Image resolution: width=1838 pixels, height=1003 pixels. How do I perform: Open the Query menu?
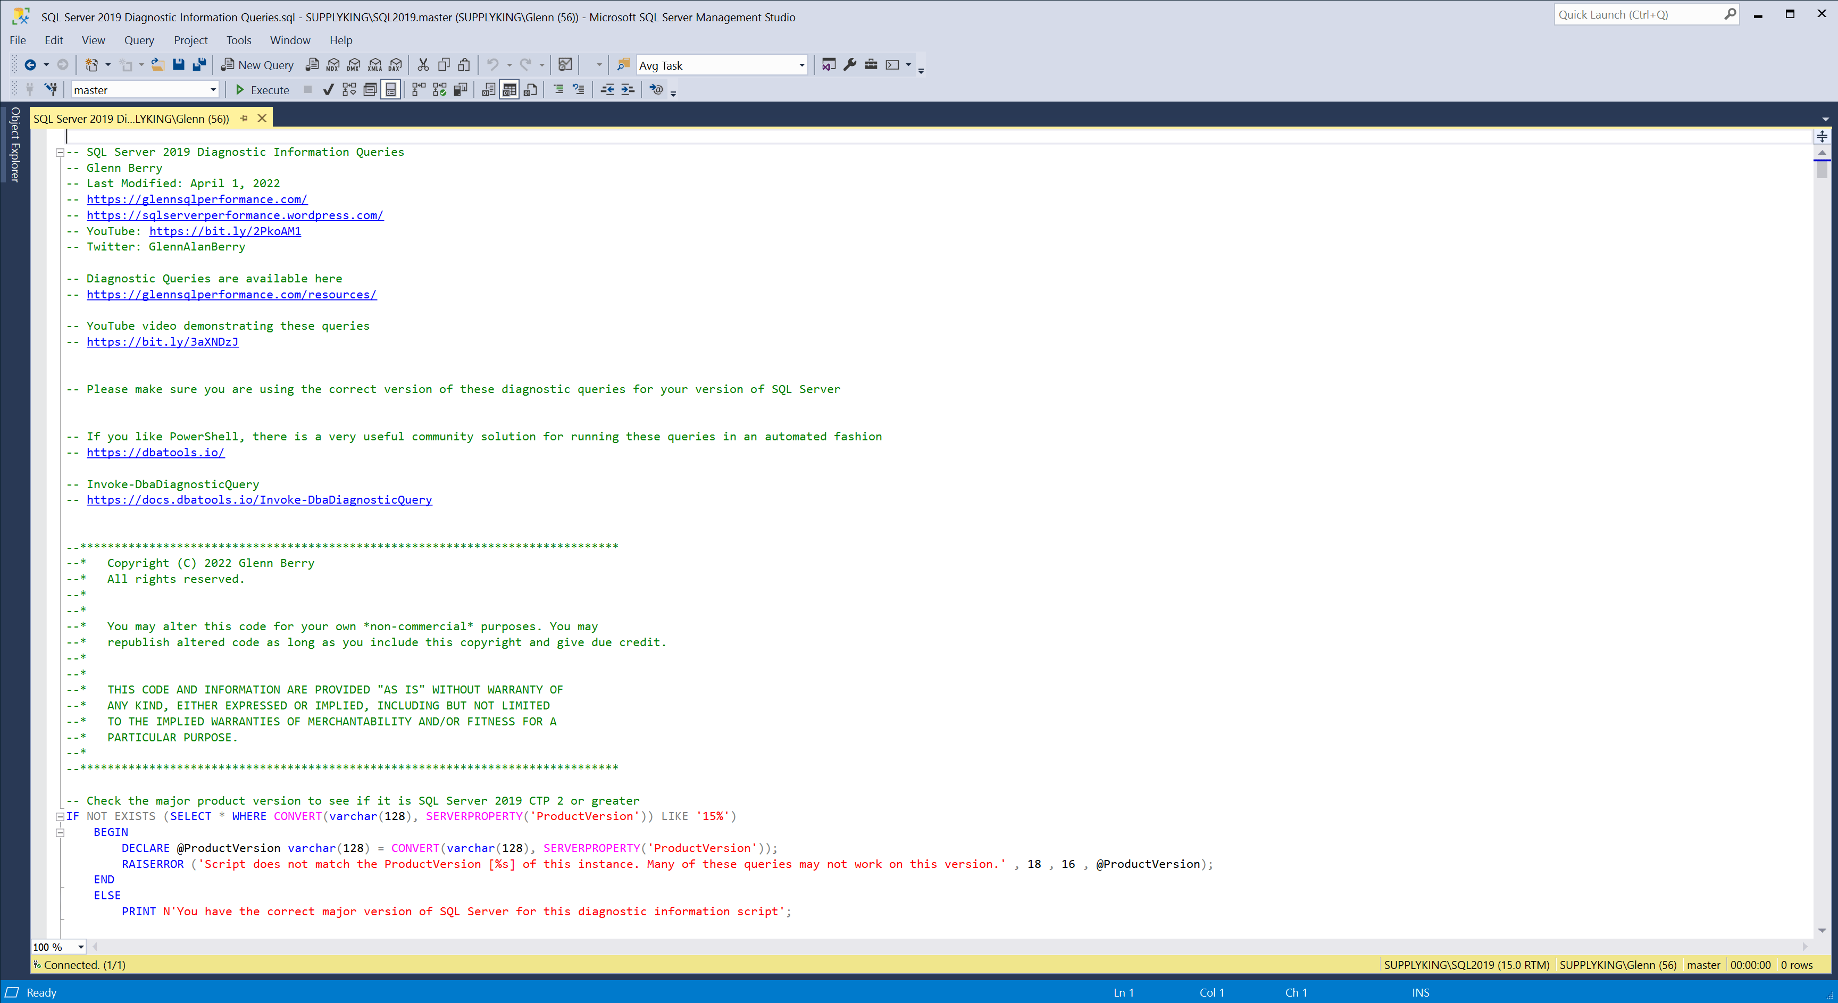[139, 40]
